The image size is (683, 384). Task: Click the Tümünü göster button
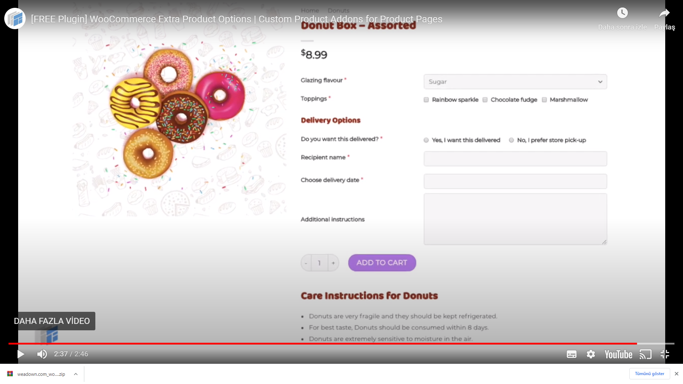pyautogui.click(x=650, y=374)
